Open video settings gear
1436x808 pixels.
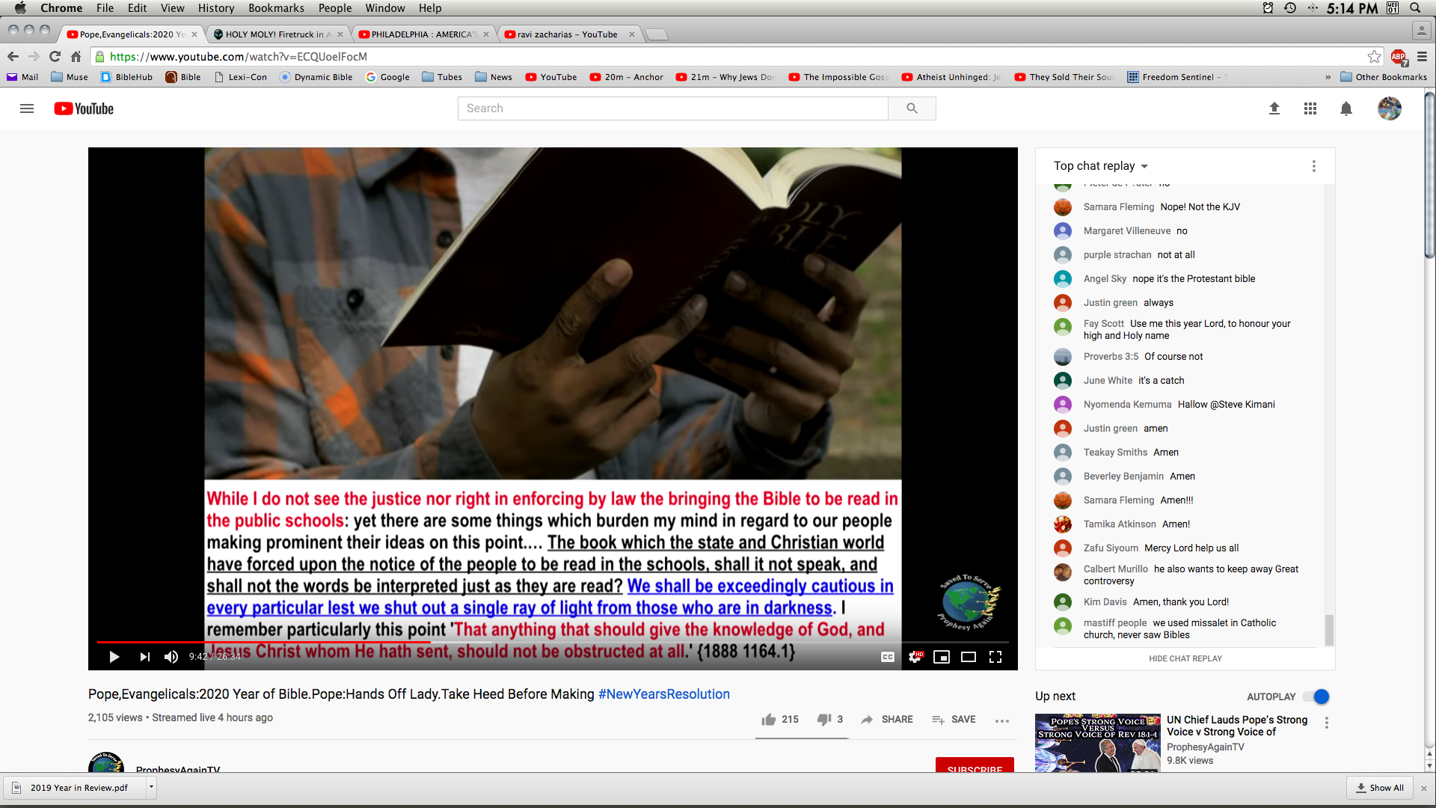(x=914, y=657)
